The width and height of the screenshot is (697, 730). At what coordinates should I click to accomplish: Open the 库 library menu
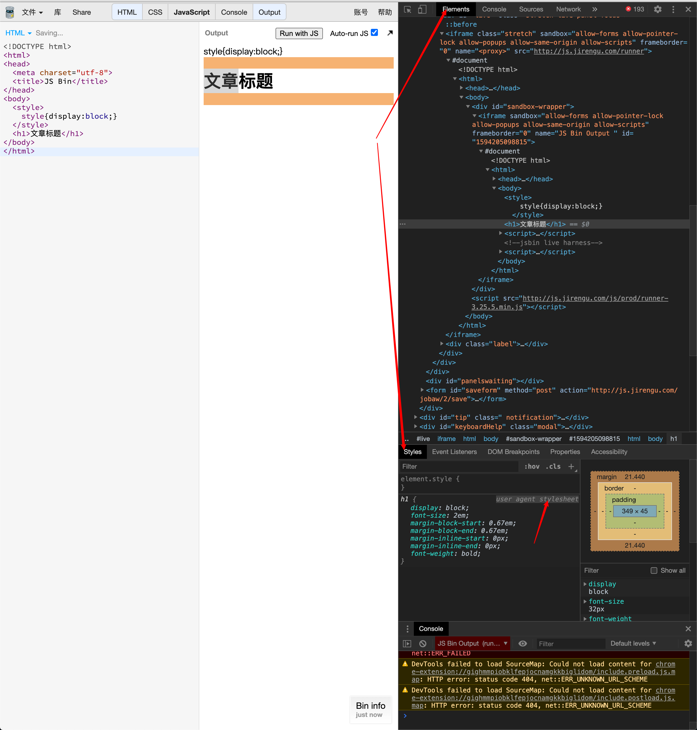(58, 12)
